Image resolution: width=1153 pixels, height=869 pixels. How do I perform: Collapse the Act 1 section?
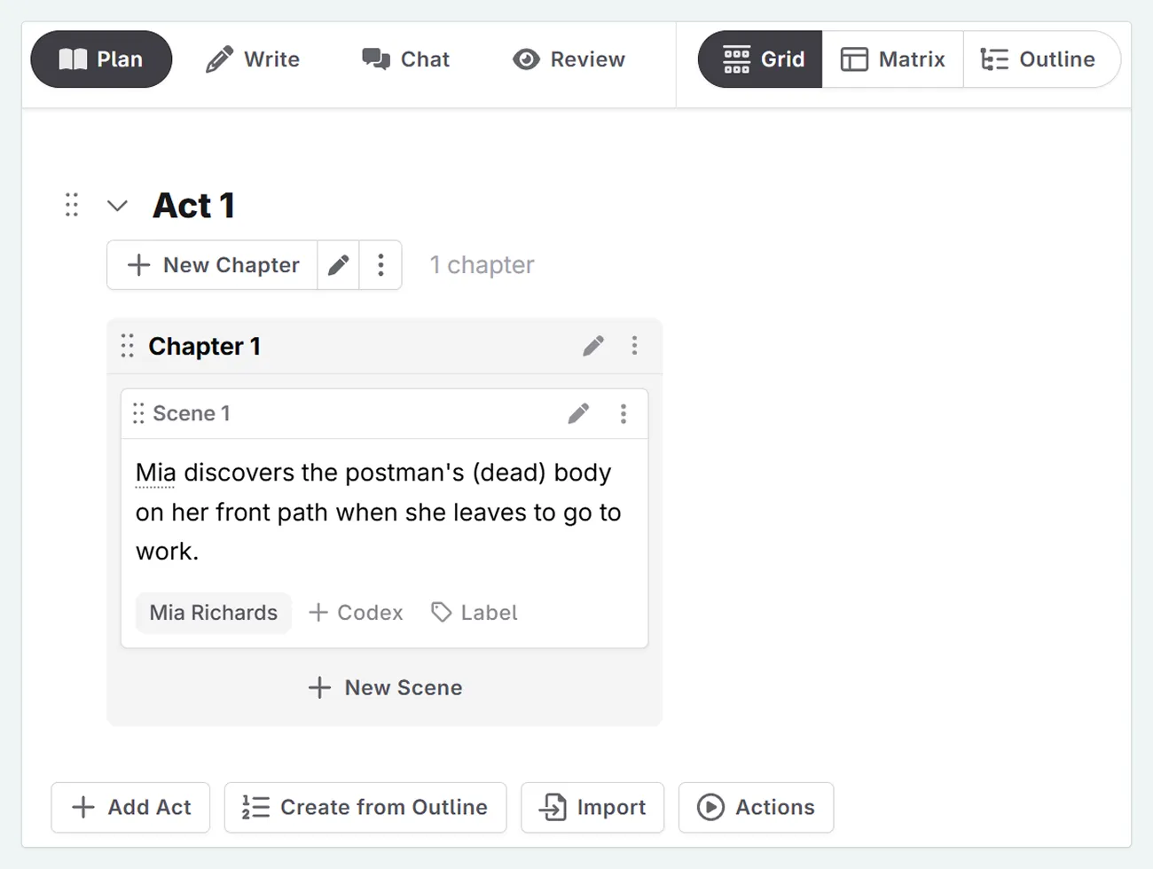point(117,205)
